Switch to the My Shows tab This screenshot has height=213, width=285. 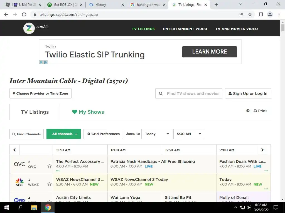click(88, 112)
